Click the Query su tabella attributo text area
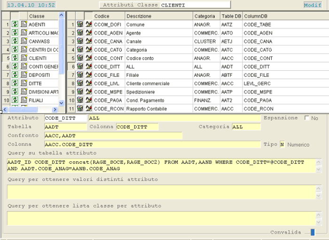 tap(161, 165)
